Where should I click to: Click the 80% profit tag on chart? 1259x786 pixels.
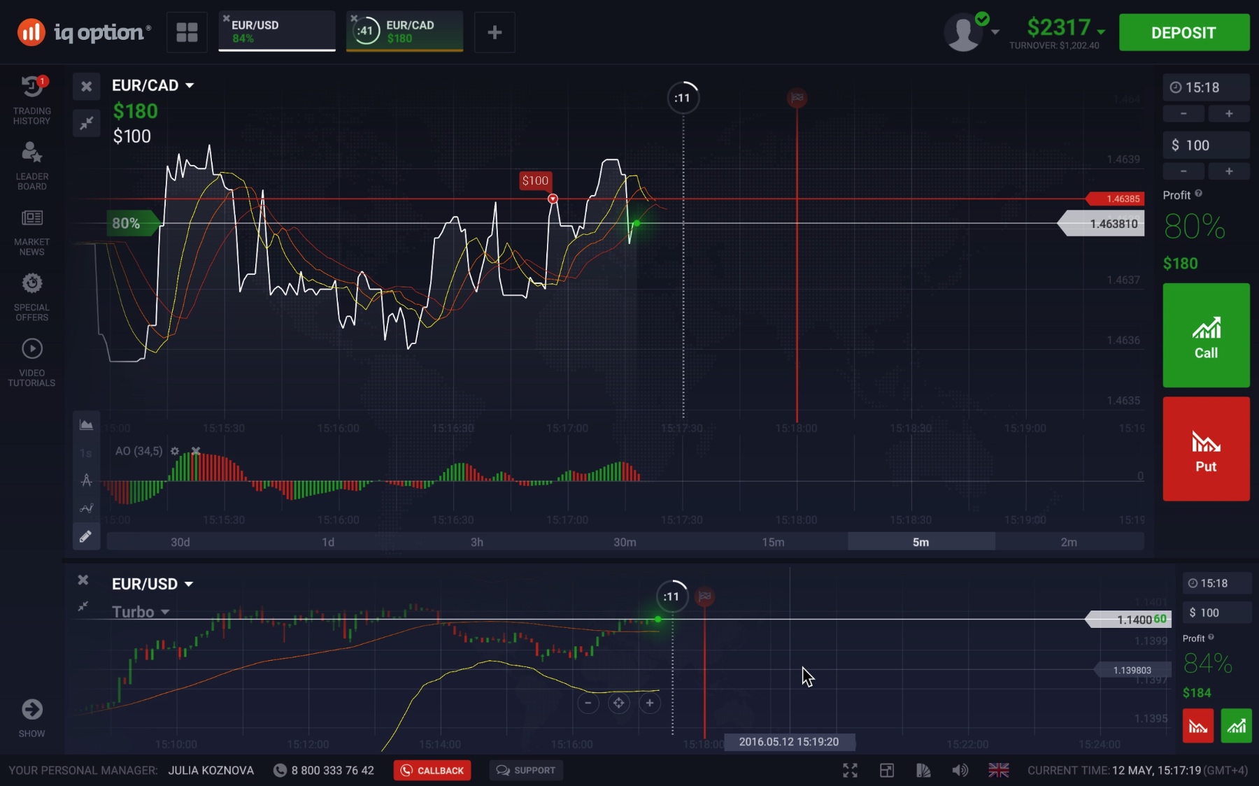(x=131, y=224)
